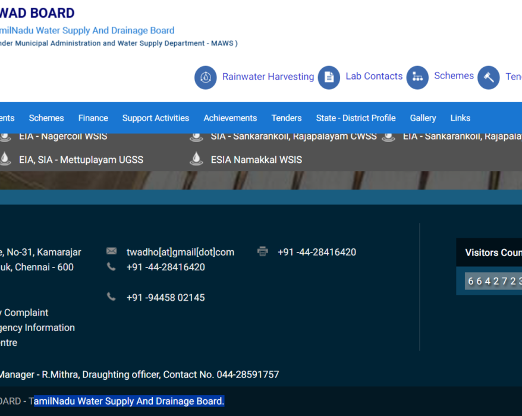Screen dimensions: 522x416
Task: Click the twadho gmail email address
Action: pyautogui.click(x=180, y=252)
